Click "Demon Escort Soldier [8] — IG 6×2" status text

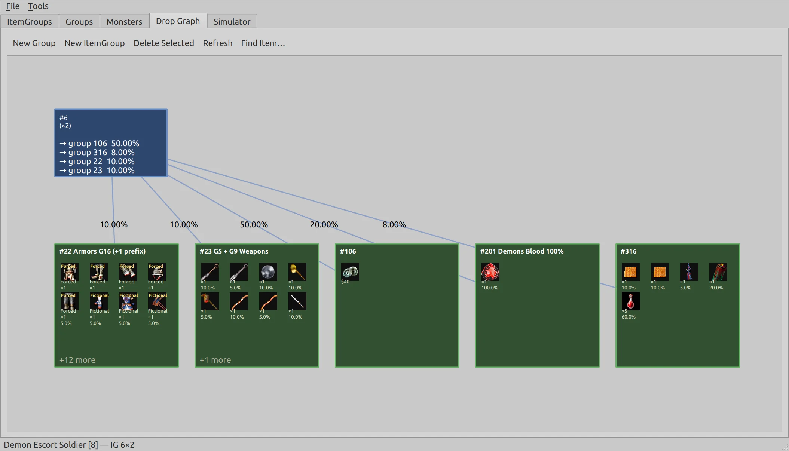pyautogui.click(x=69, y=445)
